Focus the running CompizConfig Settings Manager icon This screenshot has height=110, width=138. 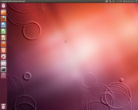coord(4,63)
